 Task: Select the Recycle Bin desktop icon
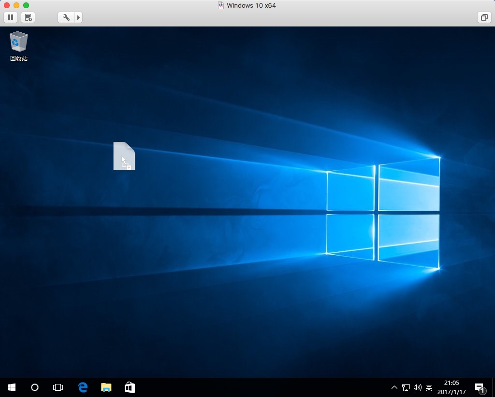tap(19, 46)
